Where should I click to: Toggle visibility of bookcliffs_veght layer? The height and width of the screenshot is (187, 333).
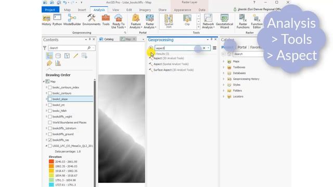point(50,116)
